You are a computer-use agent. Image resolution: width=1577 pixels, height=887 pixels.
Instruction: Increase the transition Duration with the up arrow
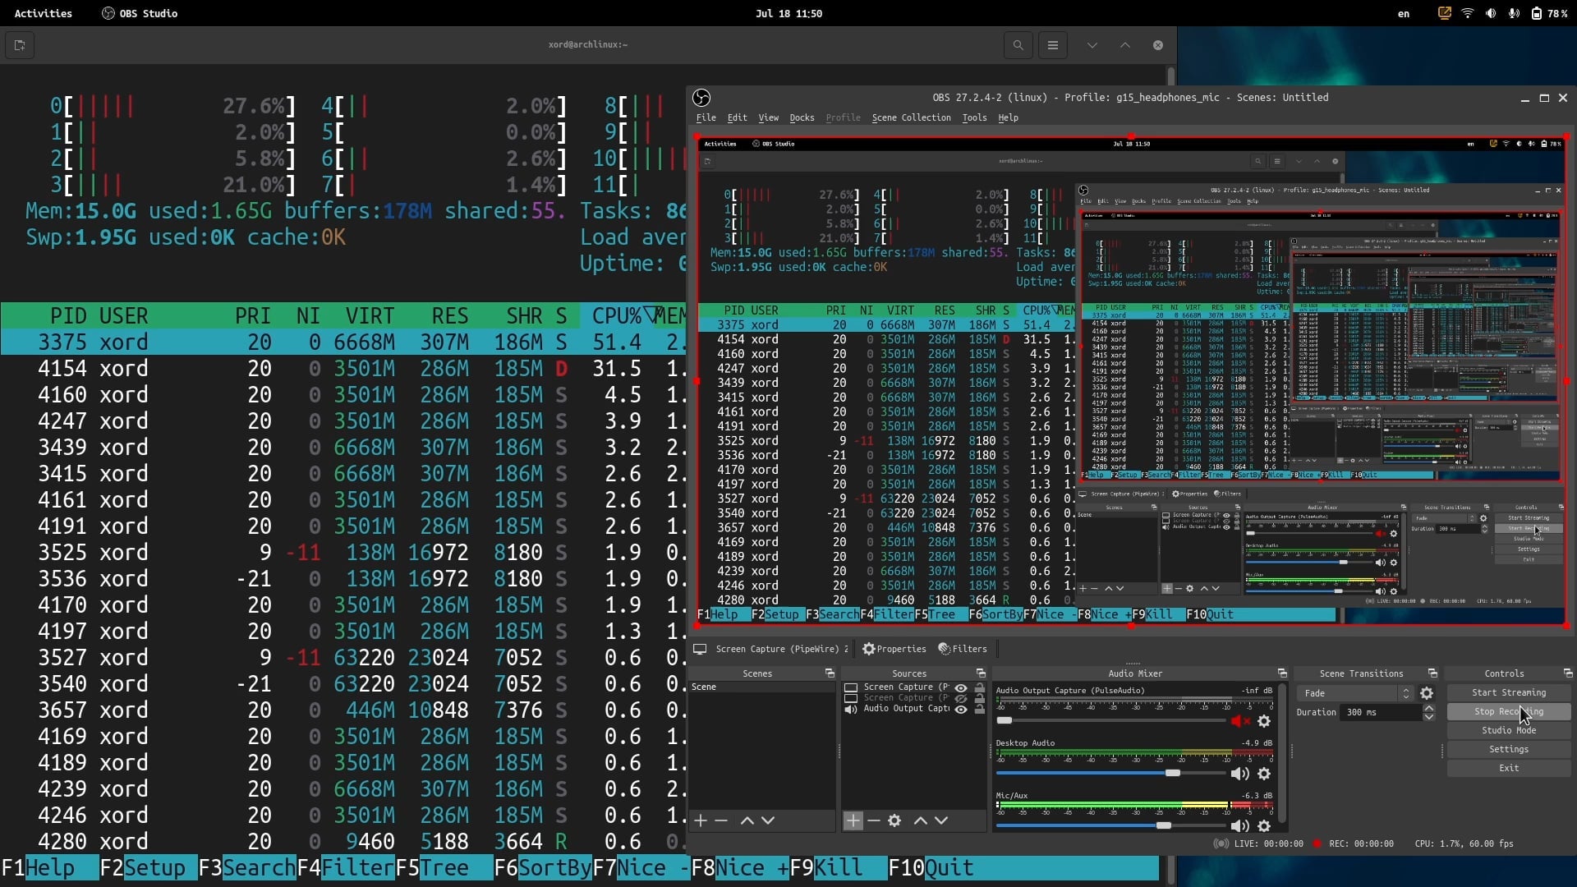pyautogui.click(x=1429, y=708)
